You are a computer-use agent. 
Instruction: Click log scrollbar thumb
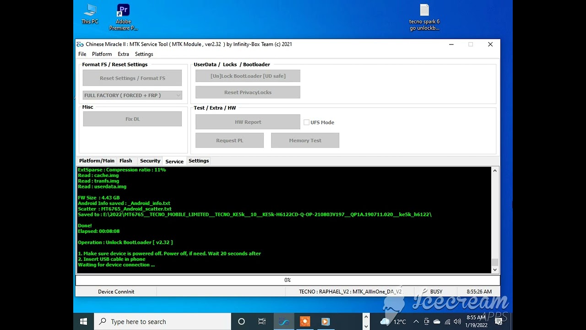point(494,262)
